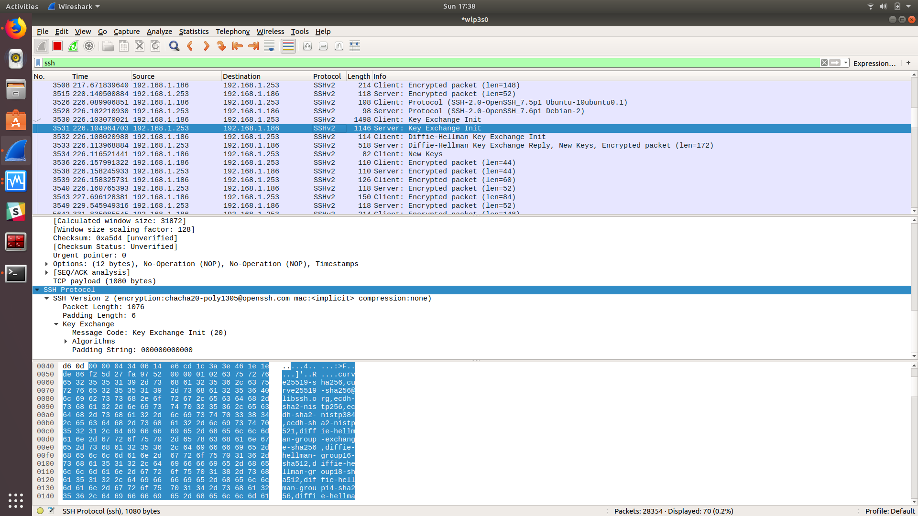Select packet 3533 Diffie-Hellman Key Exchange Reply

click(471, 145)
